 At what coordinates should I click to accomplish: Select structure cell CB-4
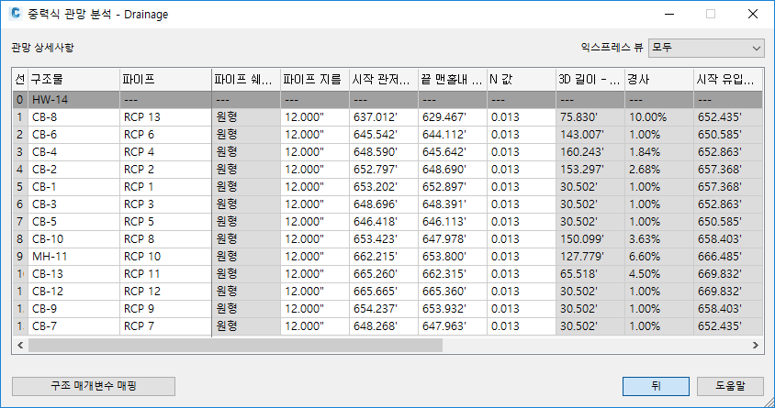(73, 152)
